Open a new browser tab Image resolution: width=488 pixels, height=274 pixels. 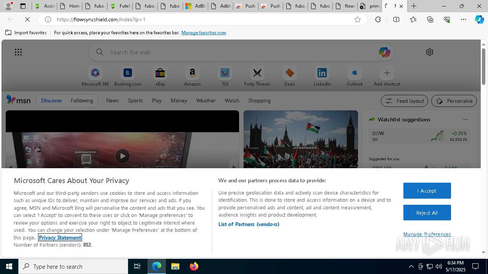point(414,6)
